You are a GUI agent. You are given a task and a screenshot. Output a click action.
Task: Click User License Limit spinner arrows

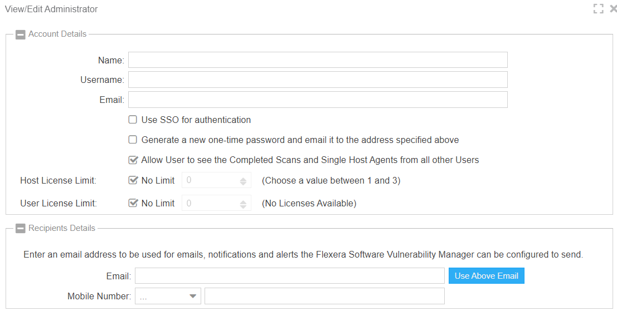coord(243,204)
